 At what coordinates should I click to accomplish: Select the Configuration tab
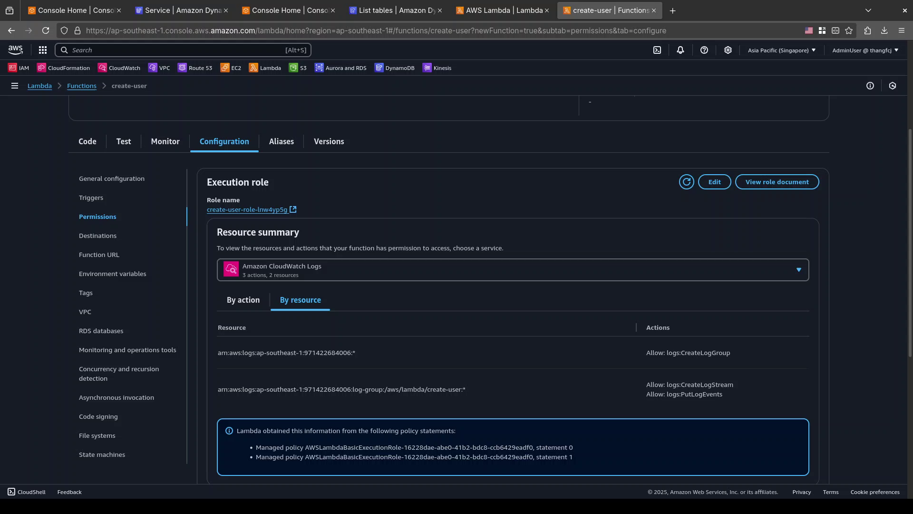click(x=224, y=142)
